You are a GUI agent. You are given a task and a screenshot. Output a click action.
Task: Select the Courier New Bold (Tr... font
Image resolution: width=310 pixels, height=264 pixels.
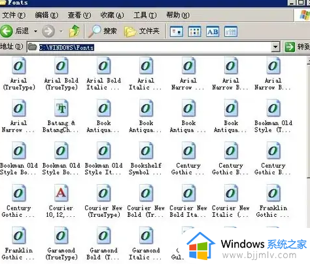click(x=146, y=201)
